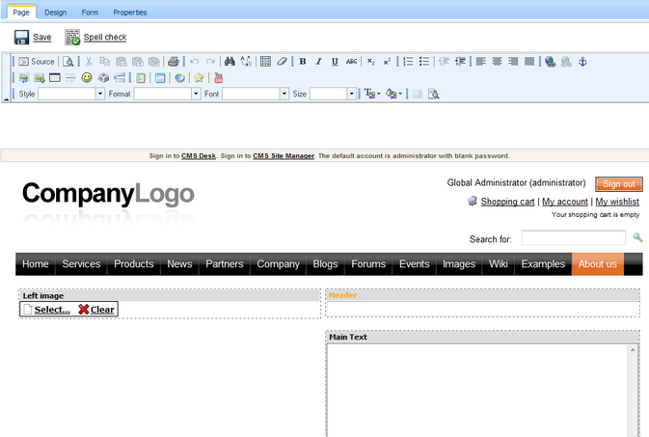
Task: Switch to the Design tab
Action: point(55,13)
